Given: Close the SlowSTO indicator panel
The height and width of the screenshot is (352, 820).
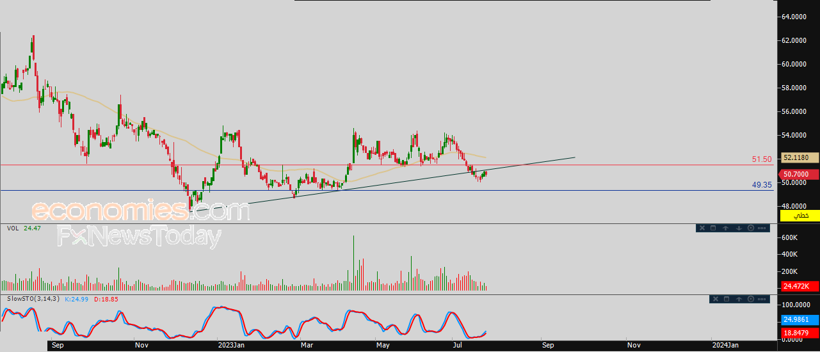Looking at the screenshot, I should coord(716,299).
